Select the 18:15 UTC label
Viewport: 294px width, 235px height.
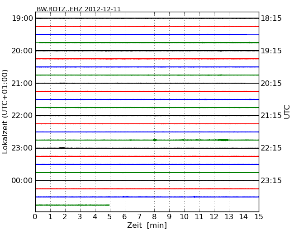[x=271, y=19]
